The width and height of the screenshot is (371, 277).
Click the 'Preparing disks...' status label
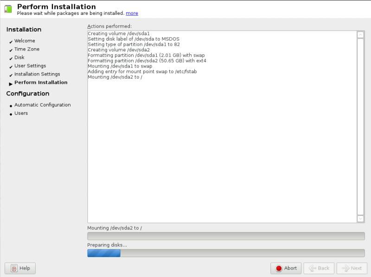(107, 245)
